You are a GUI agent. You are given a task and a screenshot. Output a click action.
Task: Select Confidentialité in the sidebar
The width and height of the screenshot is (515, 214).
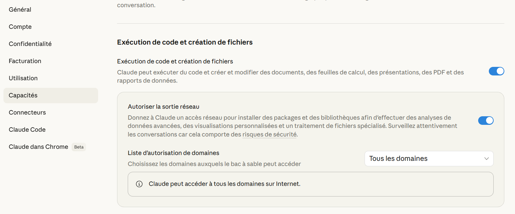(30, 44)
